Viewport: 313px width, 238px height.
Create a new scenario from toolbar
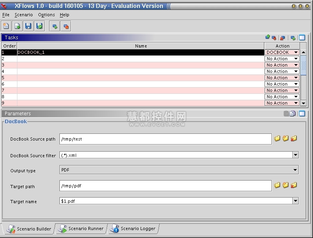(x=6, y=26)
